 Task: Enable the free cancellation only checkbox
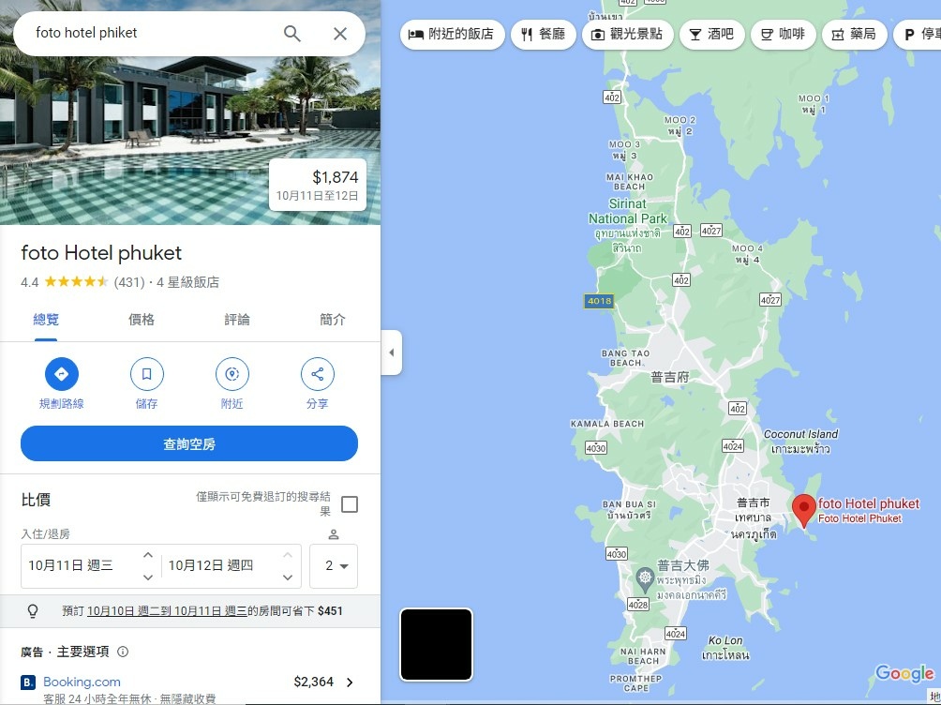click(x=350, y=503)
